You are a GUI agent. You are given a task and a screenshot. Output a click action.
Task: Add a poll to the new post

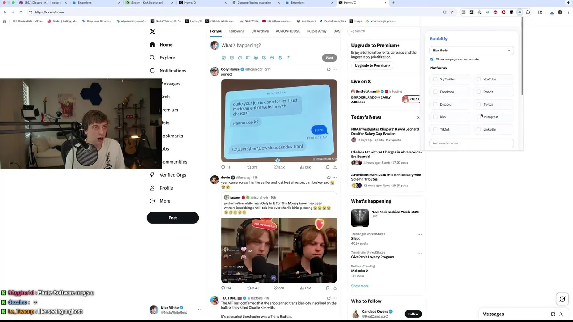coord(248,58)
